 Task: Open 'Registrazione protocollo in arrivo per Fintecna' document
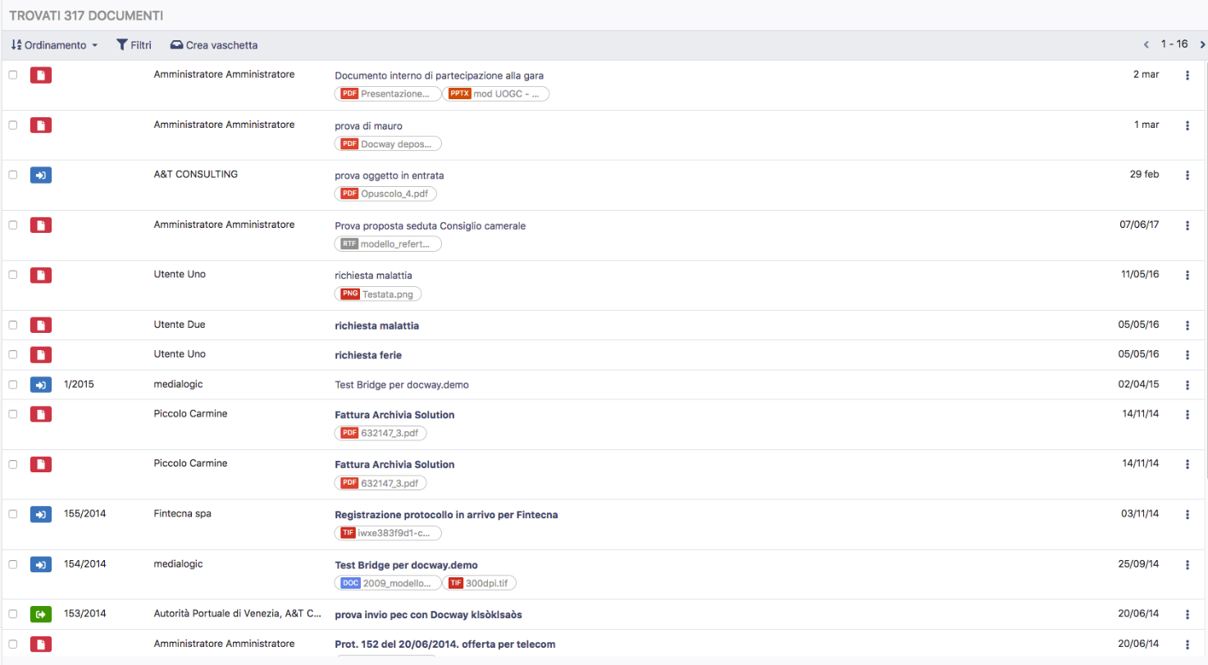coord(446,515)
